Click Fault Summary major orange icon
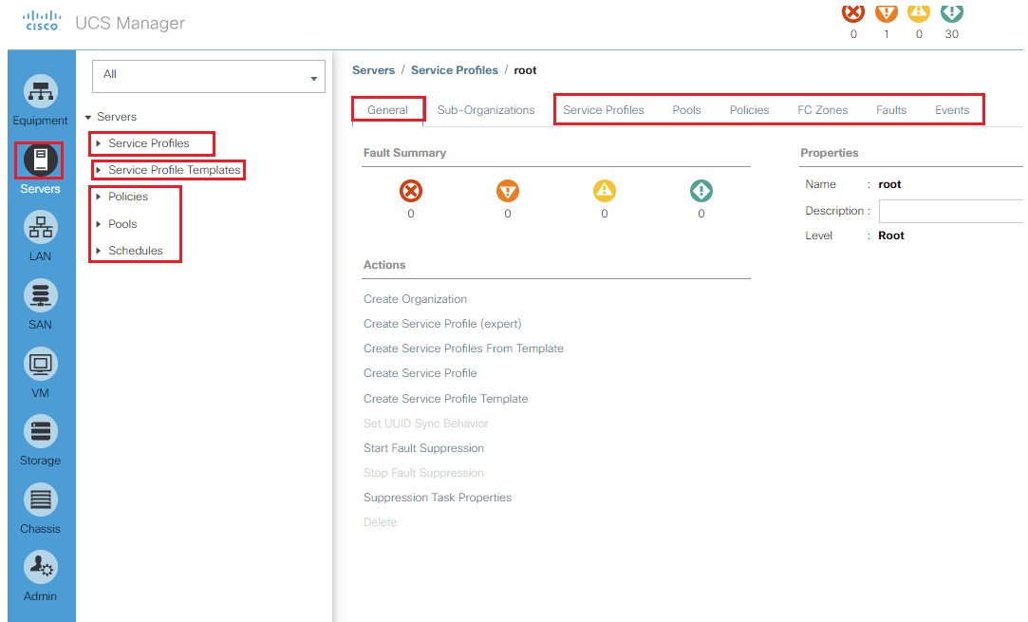The image size is (1028, 622). [508, 191]
